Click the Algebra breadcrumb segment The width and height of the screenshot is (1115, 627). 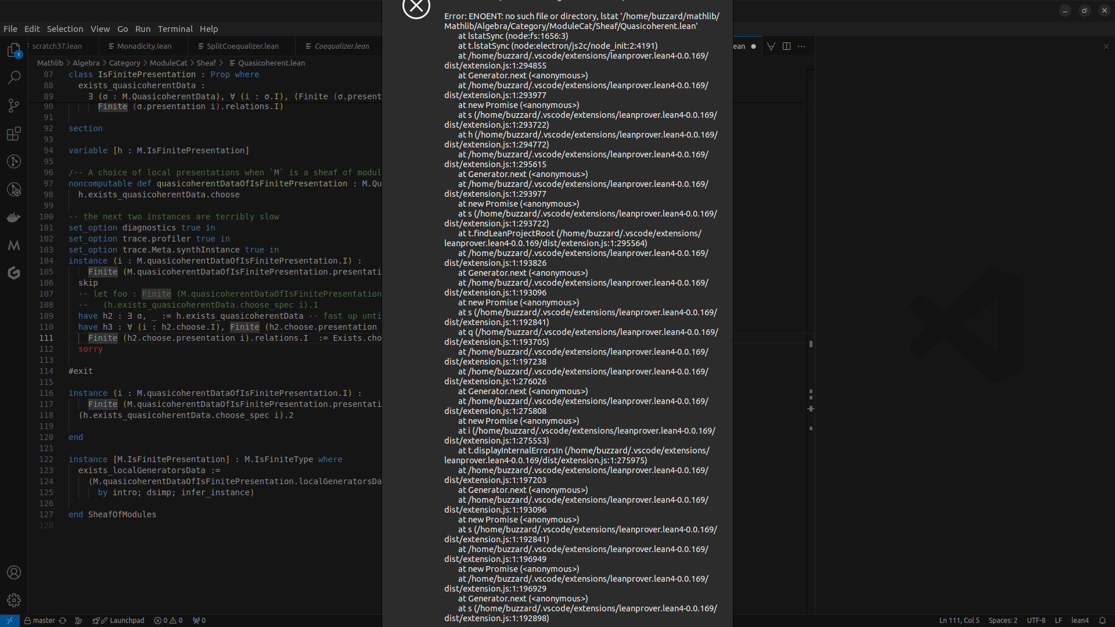click(x=86, y=63)
